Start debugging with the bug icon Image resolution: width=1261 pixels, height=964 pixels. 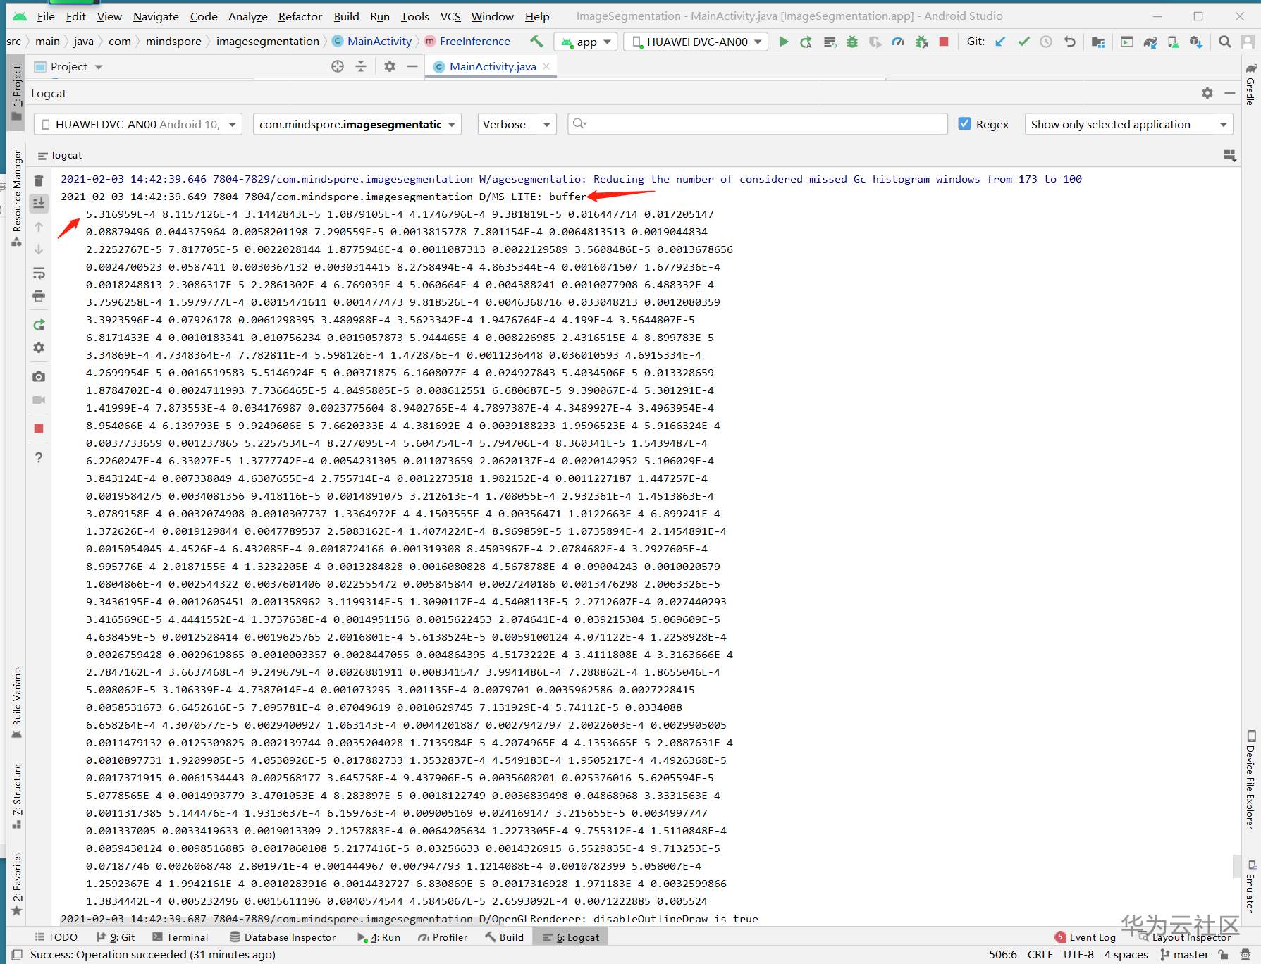point(852,42)
